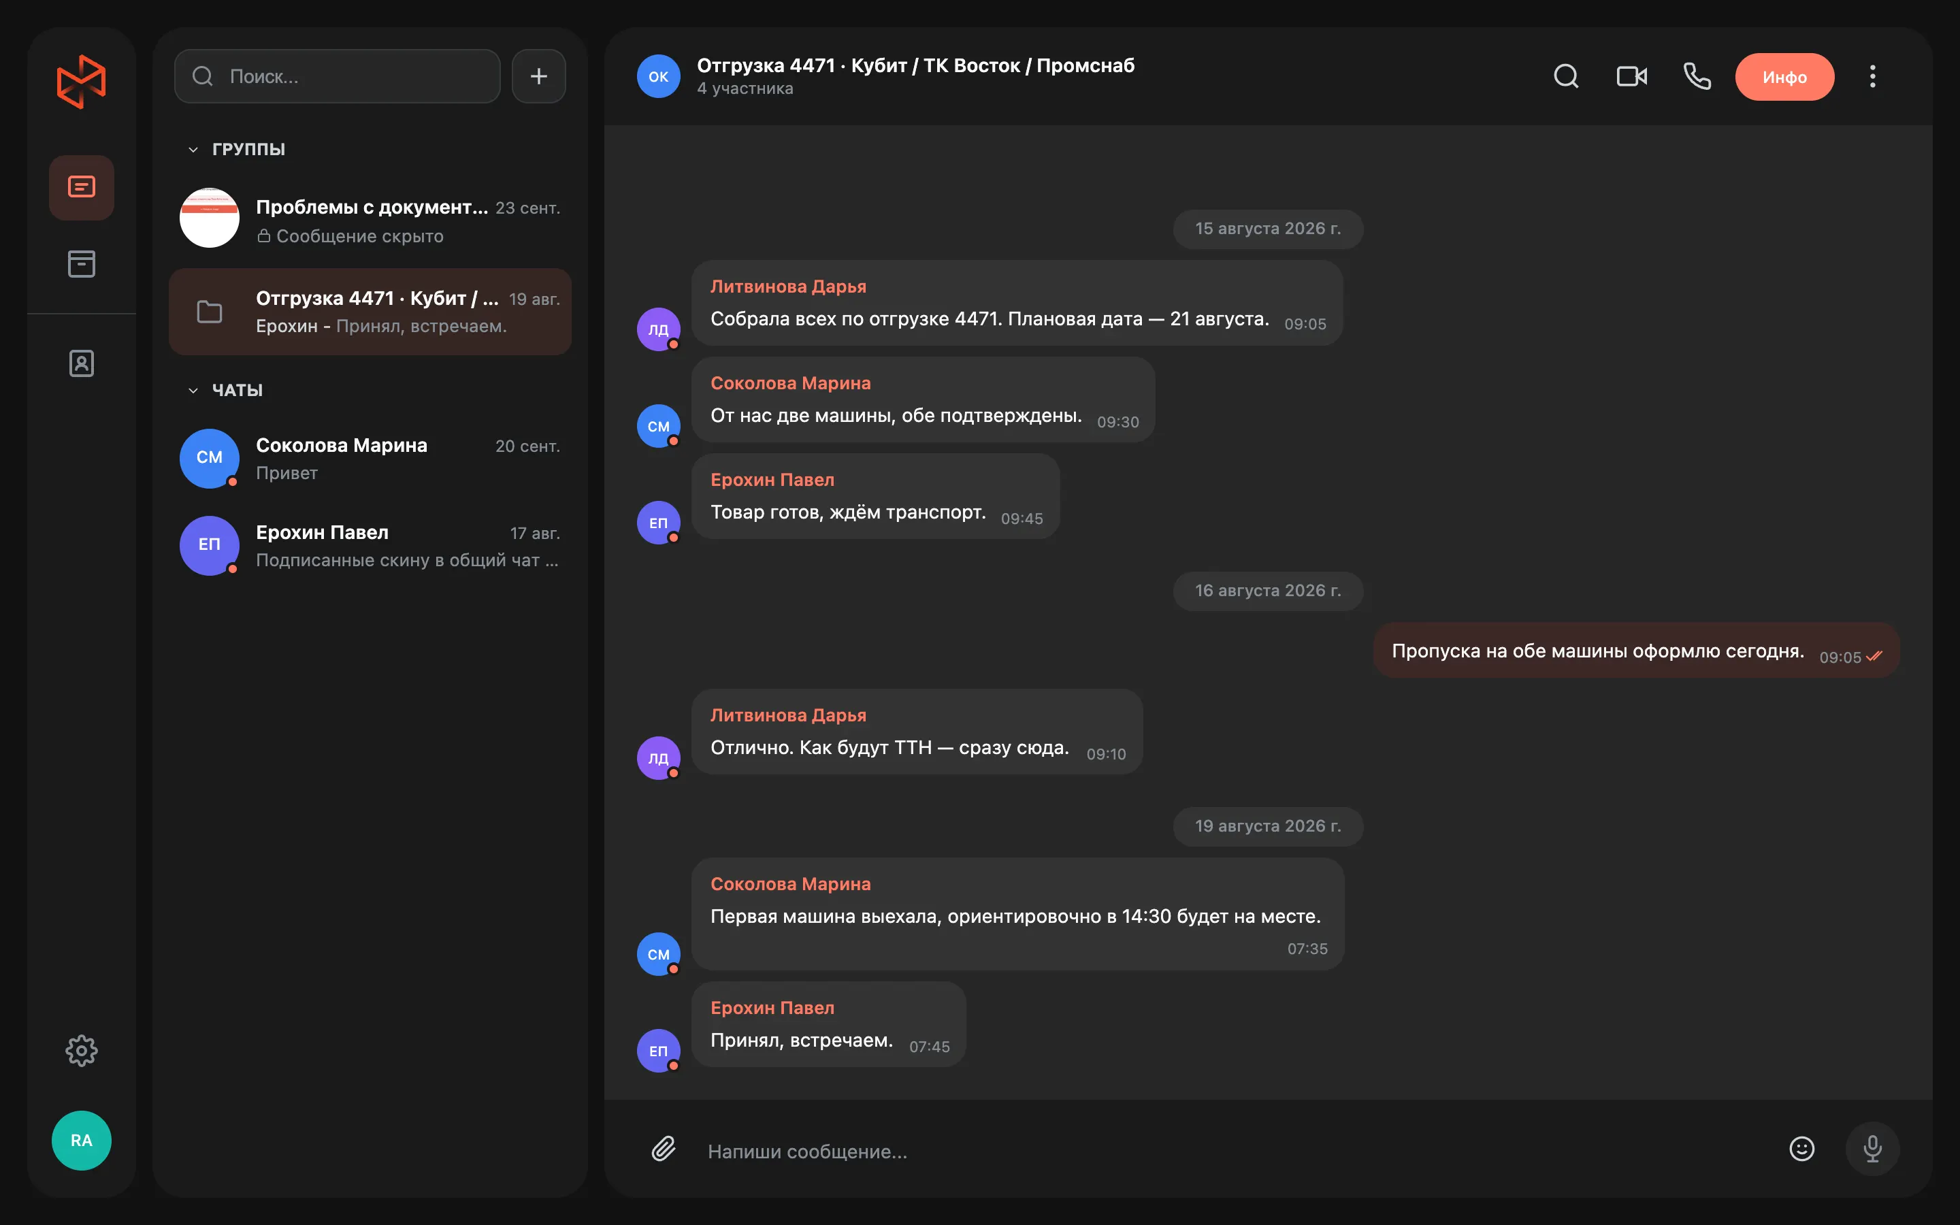Screen dimensions: 1960x1225
Task: Start a voice call with phone icon
Action: click(x=1697, y=76)
